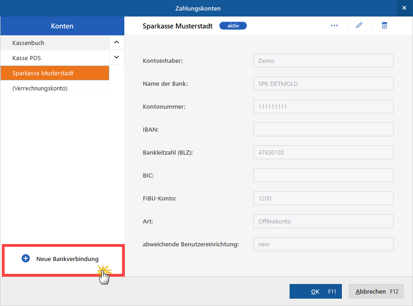
Task: Click the Art field showing Offlinekonto
Action: (323, 221)
